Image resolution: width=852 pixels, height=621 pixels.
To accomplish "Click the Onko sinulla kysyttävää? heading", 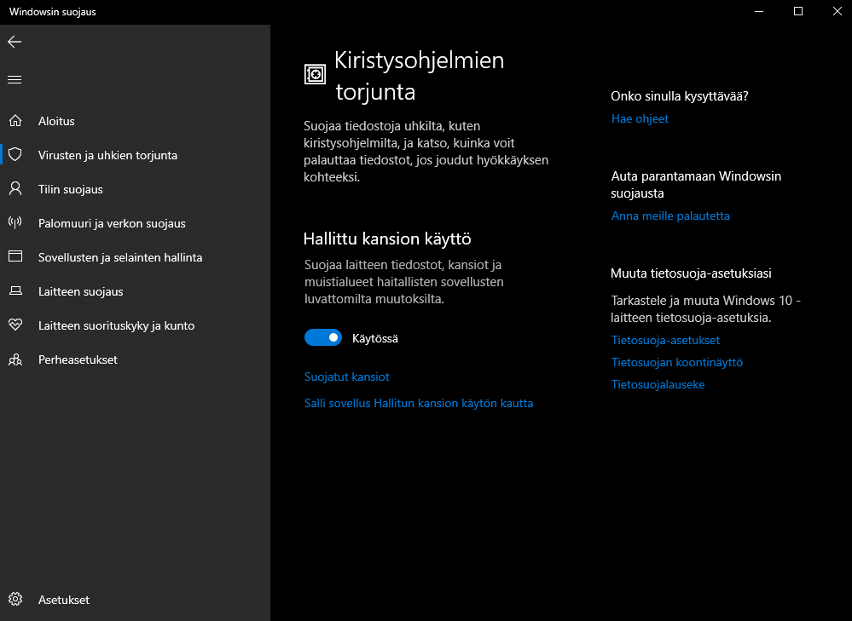I will point(679,96).
